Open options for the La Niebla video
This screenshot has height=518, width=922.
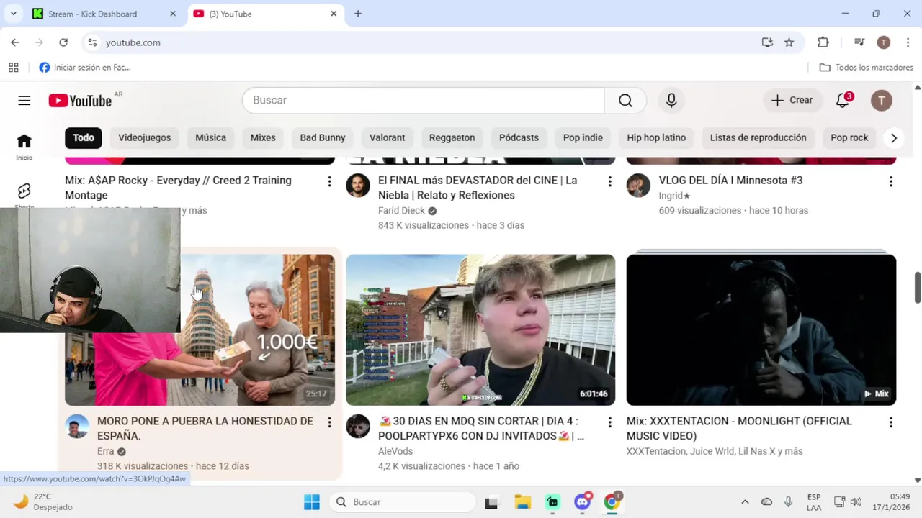tap(609, 181)
